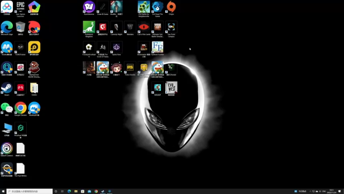Launch the FreestyleFootball soccer ball shortcut
The width and height of the screenshot is (344, 194).
89,49
